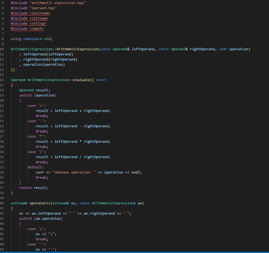Click the closing brace on line 38

12,193
